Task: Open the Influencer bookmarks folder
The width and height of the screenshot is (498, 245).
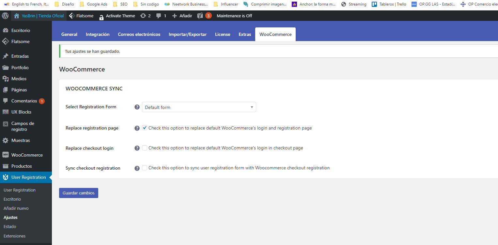Action: (226, 4)
